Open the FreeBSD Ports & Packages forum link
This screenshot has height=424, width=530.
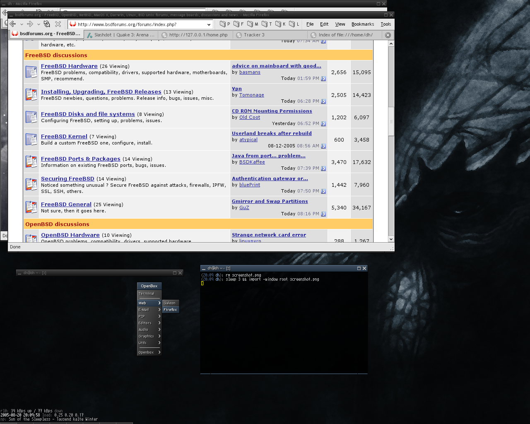pyautogui.click(x=80, y=159)
